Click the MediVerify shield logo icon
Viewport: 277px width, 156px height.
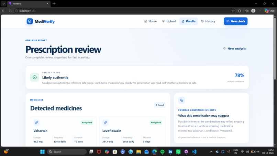[x=30, y=21]
